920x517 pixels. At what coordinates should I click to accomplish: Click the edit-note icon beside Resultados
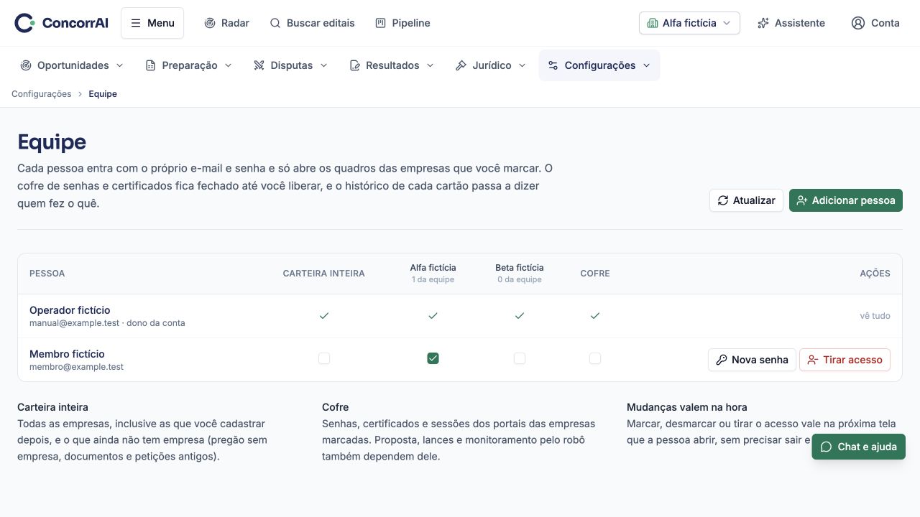coord(355,65)
